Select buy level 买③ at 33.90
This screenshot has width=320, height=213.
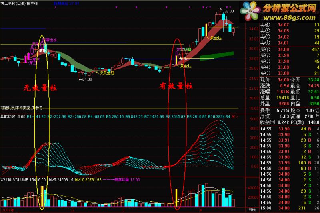click(x=290, y=61)
